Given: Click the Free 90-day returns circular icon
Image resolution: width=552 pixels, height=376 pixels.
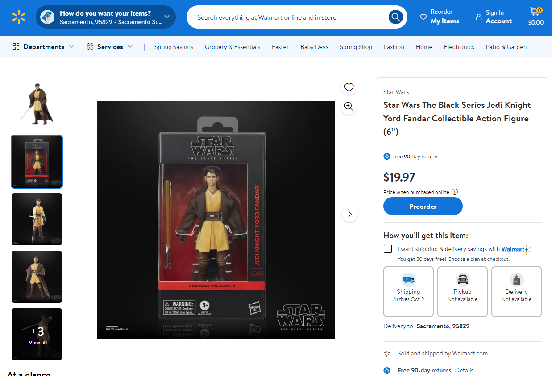Looking at the screenshot, I should point(387,156).
